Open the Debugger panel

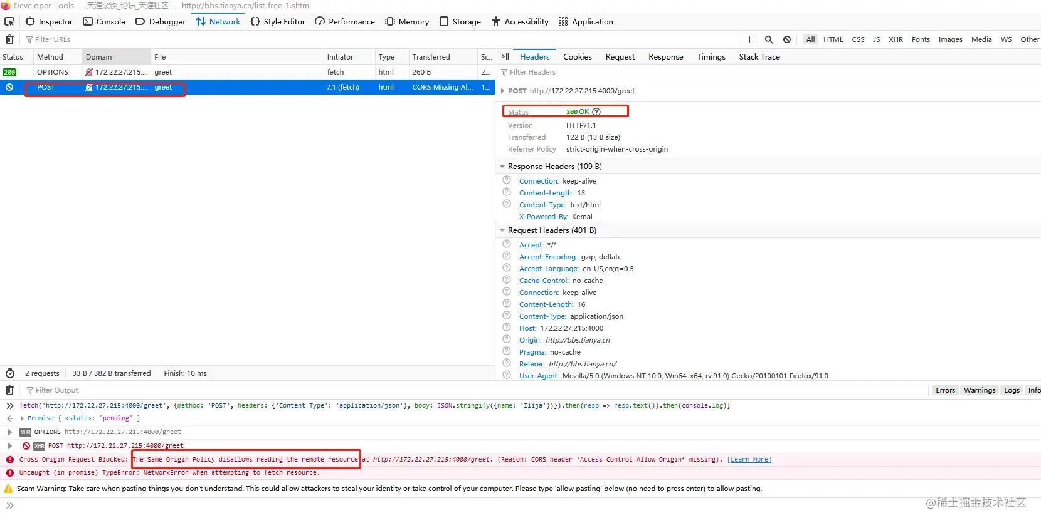point(161,21)
